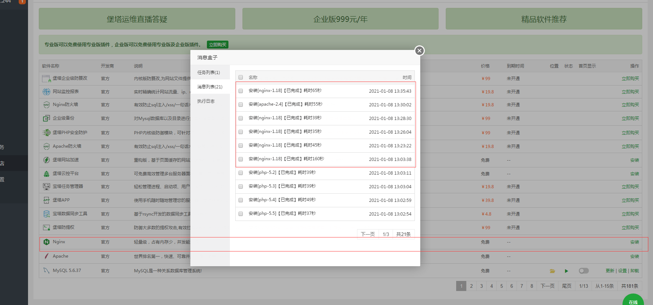Click 设置 link for MySQL
This screenshot has width=653, height=305.
pyautogui.click(x=622, y=271)
